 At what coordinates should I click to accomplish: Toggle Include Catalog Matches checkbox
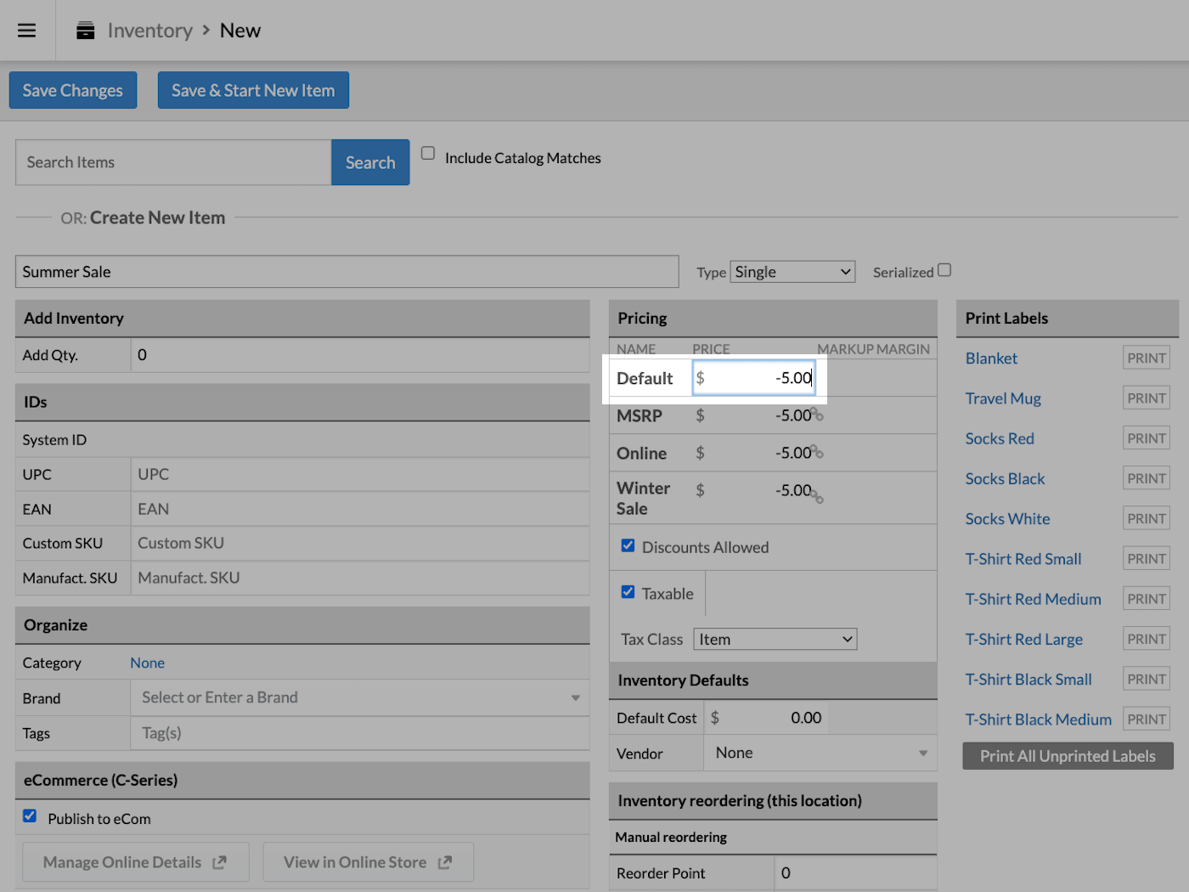[428, 153]
